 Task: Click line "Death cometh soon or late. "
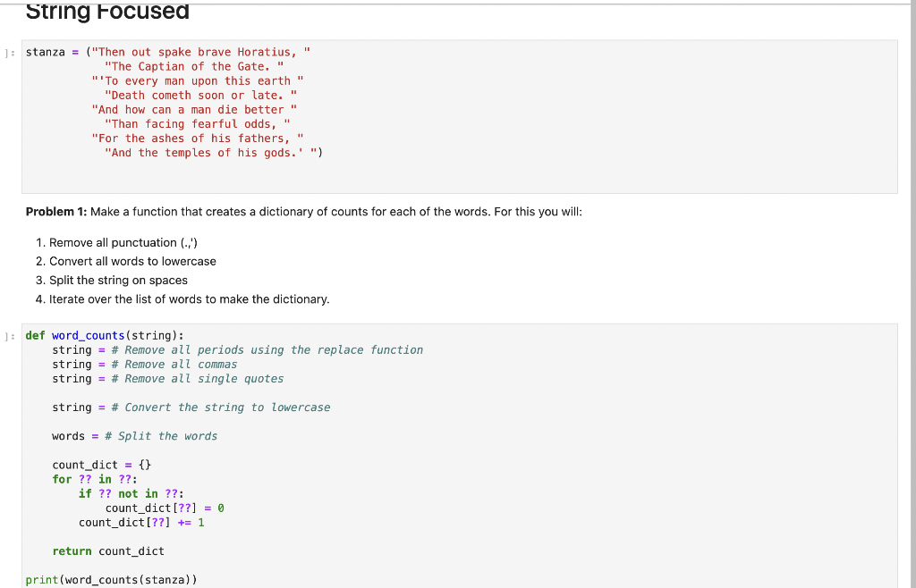200,95
